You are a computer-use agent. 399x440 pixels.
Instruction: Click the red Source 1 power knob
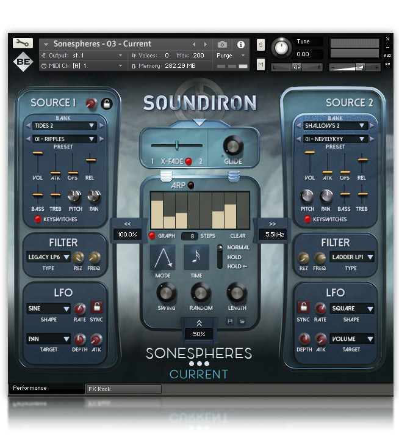92,103
